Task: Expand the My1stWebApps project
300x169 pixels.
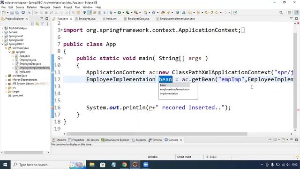Action: coord(2,28)
